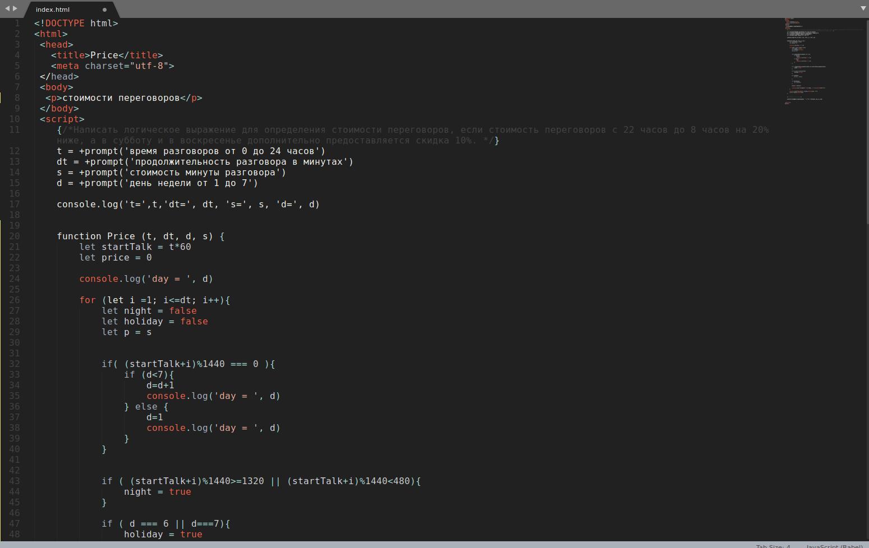Click the '(startTalk+i)%1440>=1320' condition line
The width and height of the screenshot is (869, 548).
pos(261,481)
